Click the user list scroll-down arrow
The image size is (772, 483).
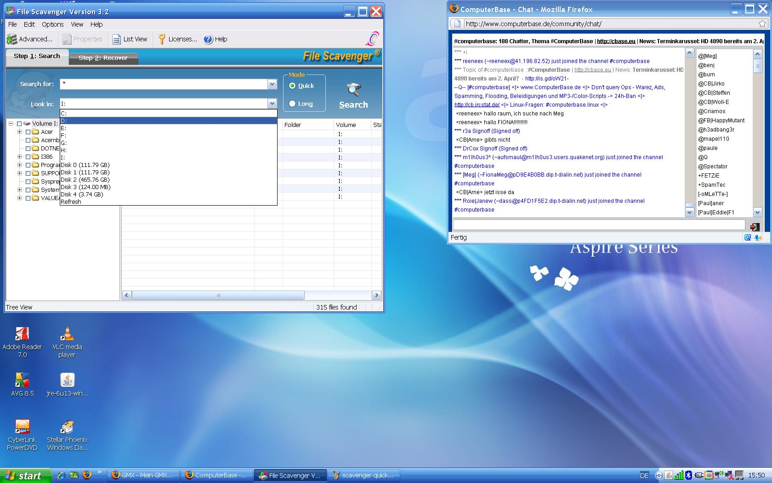pos(758,213)
